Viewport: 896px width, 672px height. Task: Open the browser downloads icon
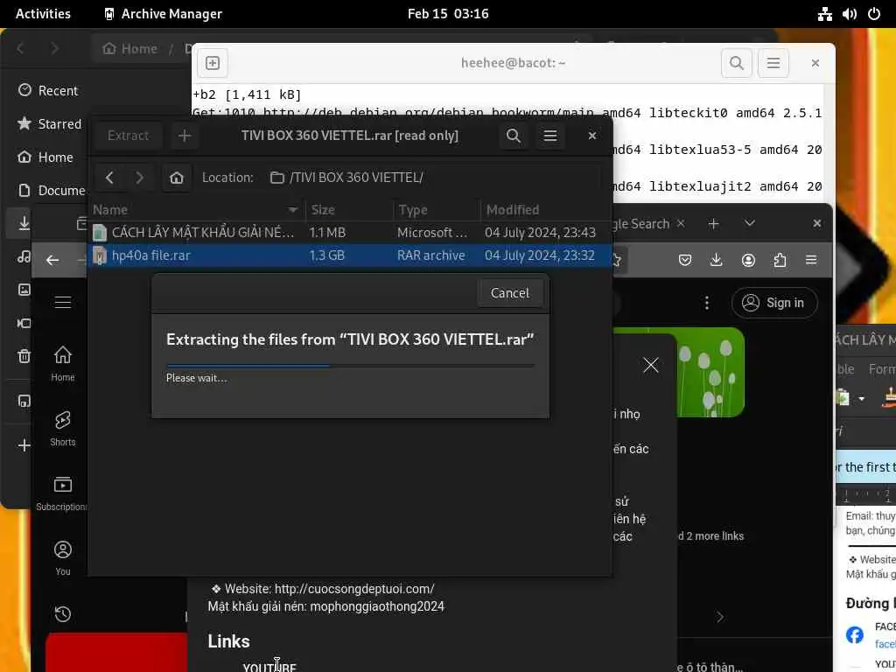716,261
